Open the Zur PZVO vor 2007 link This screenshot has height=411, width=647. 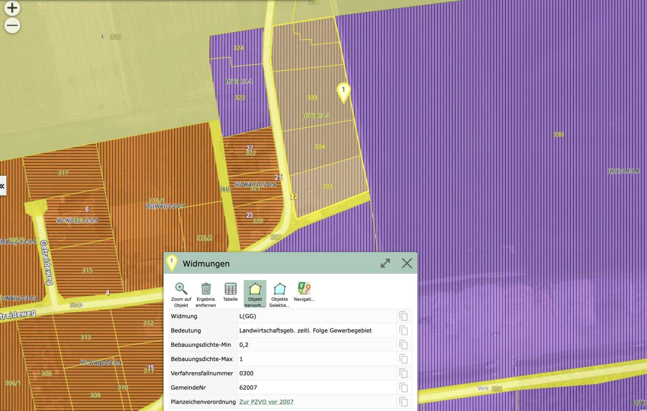[266, 402]
